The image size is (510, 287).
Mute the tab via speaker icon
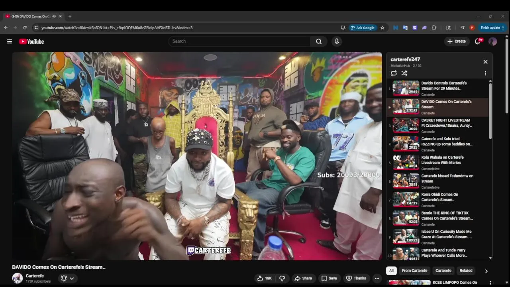point(54,16)
